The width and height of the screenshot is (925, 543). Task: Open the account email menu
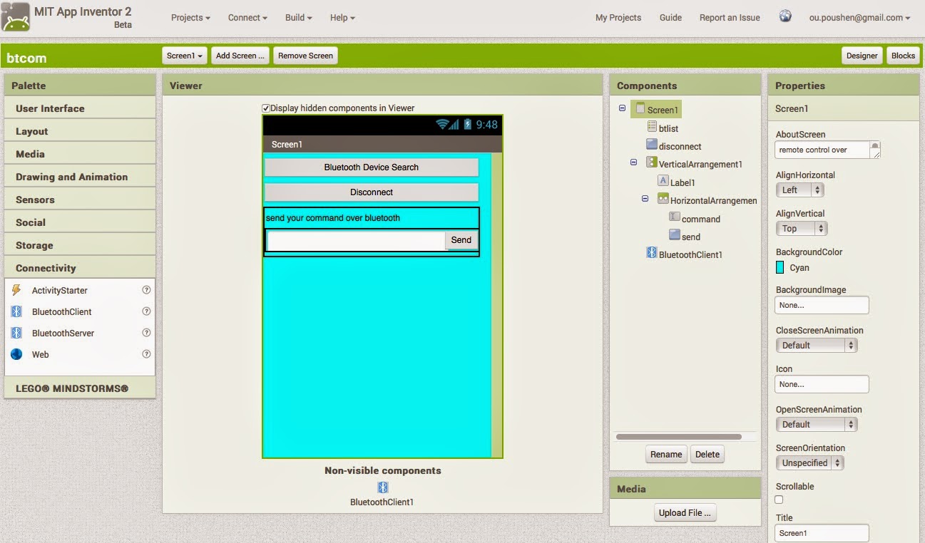click(859, 18)
